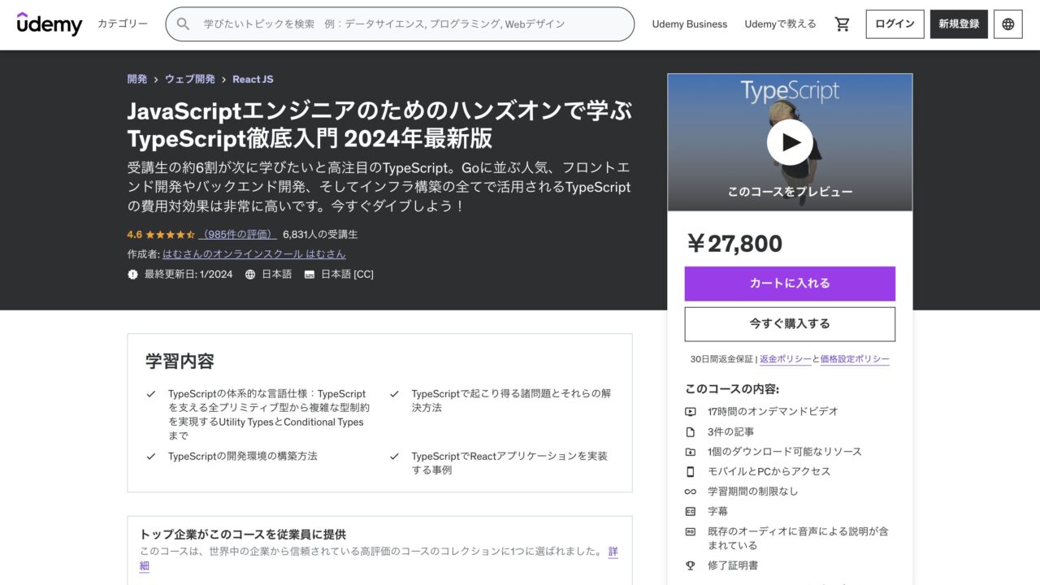Click the カートに入れる button
1040x585 pixels.
click(789, 283)
